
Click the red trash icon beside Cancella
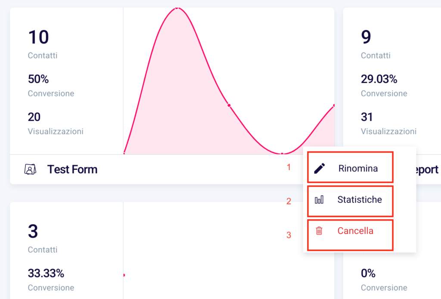pyautogui.click(x=319, y=231)
